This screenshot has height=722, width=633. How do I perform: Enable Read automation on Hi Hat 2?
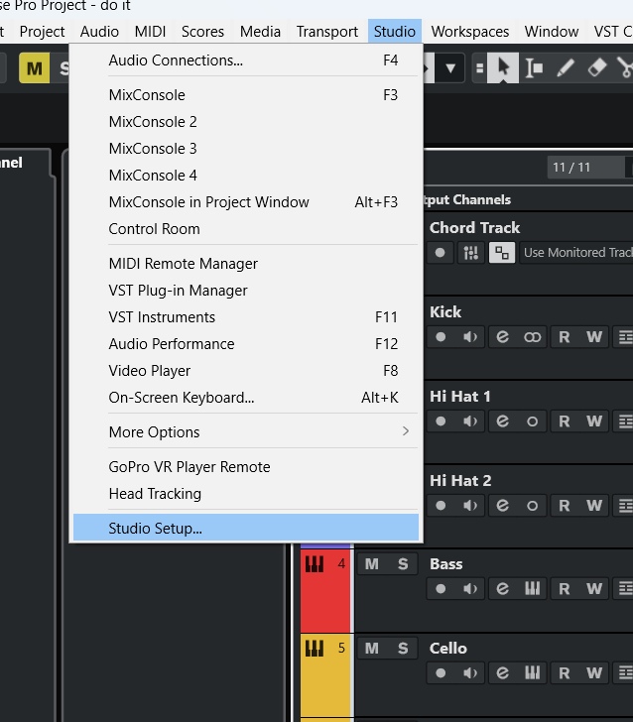(x=564, y=506)
